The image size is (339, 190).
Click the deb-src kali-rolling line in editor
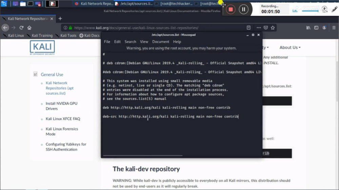171,116
